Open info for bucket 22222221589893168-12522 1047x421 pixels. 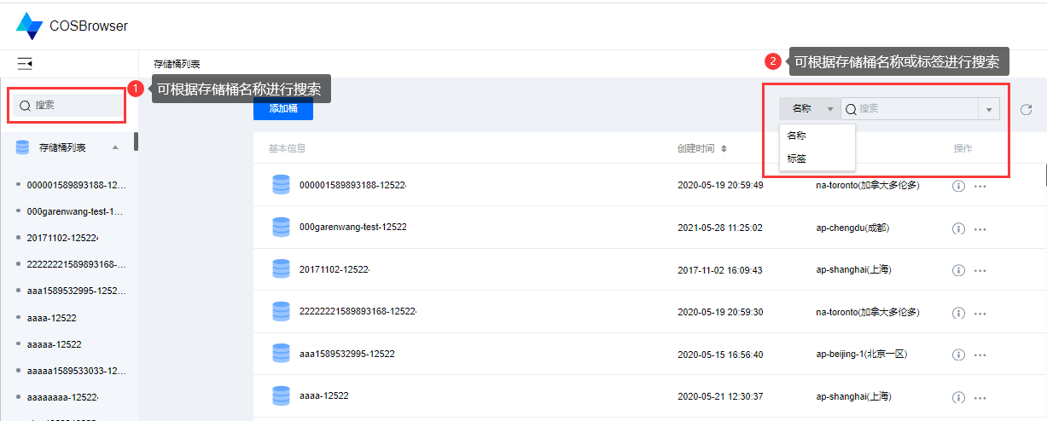(958, 313)
